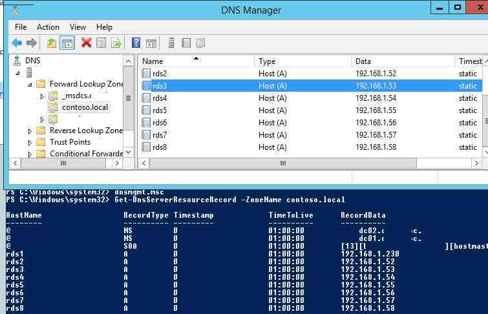Expand the Trust Points tree node
Viewport: 488px width, 314px height.
tap(30, 143)
